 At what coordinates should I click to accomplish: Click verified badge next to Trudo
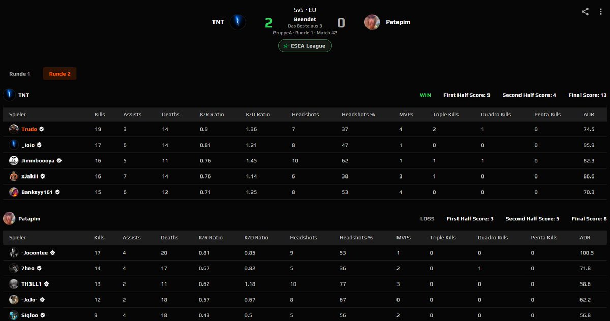[42, 129]
